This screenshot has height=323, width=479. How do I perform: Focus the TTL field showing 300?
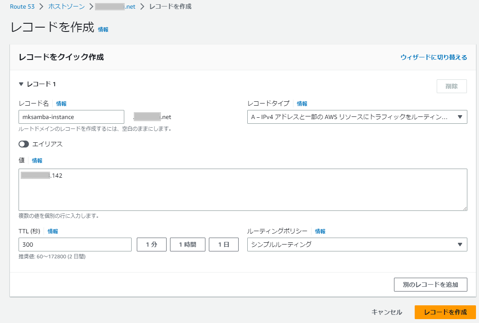pos(75,245)
